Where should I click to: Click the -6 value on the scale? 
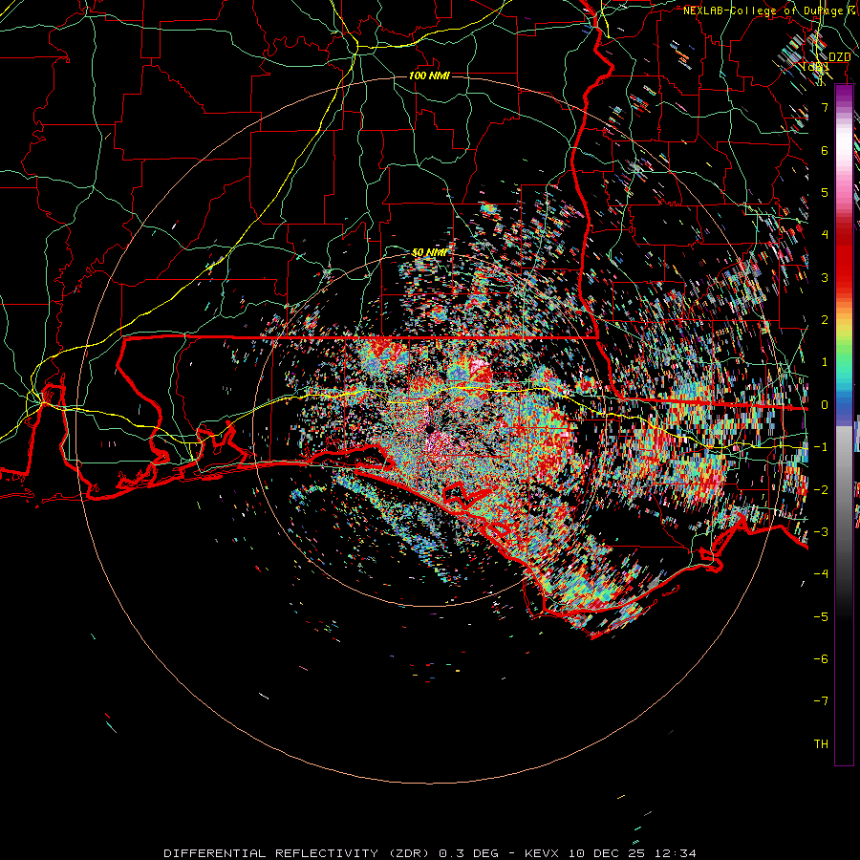pos(821,659)
